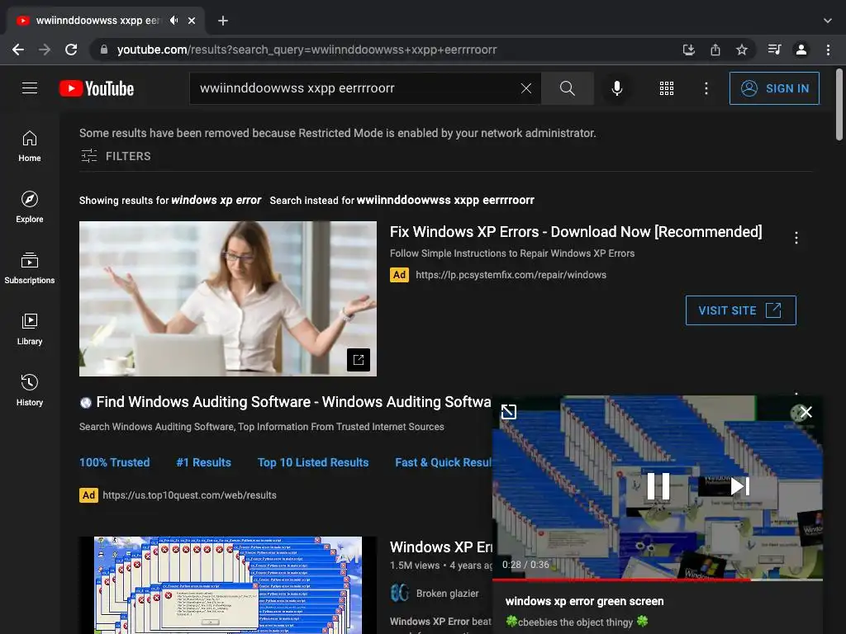
Task: Open YouTube settings three-dot menu
Action: (x=706, y=88)
